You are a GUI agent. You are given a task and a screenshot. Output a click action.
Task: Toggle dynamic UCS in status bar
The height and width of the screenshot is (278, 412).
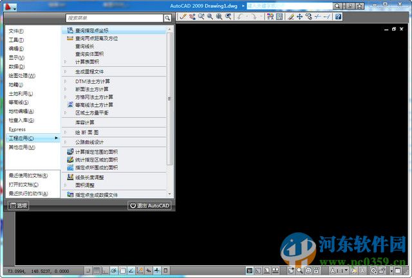pos(140,270)
